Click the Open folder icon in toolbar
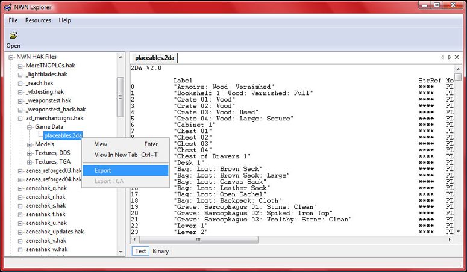467x272 pixels. [13, 36]
